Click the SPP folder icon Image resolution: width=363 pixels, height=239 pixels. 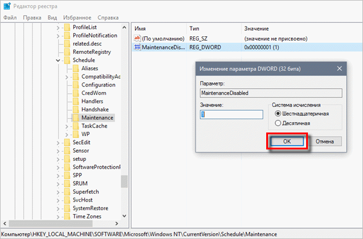click(67, 175)
